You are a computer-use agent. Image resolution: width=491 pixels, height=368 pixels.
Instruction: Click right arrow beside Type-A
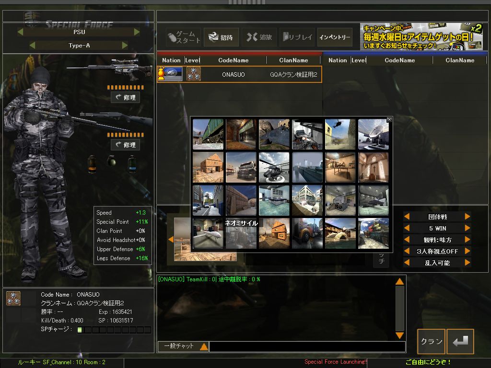(x=125, y=46)
